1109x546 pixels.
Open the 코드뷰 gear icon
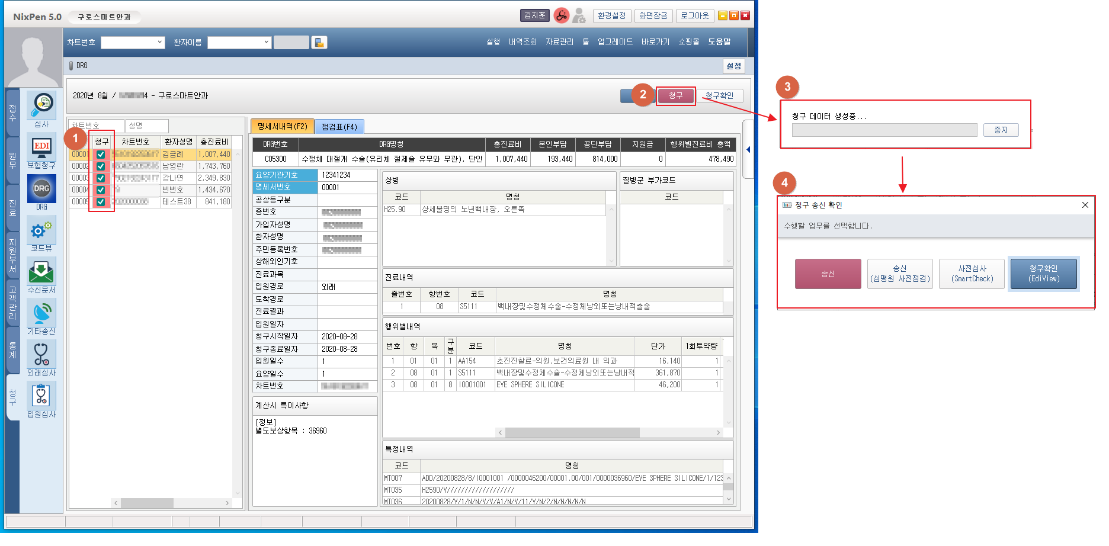(41, 230)
